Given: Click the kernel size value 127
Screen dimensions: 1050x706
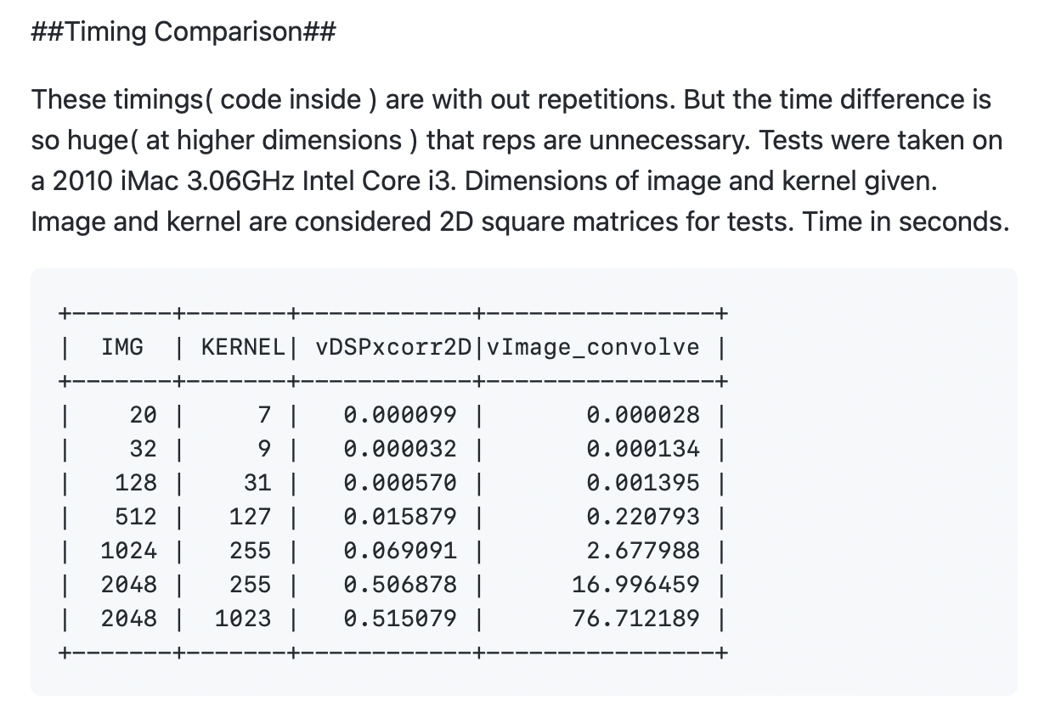Looking at the screenshot, I should coord(251,517).
